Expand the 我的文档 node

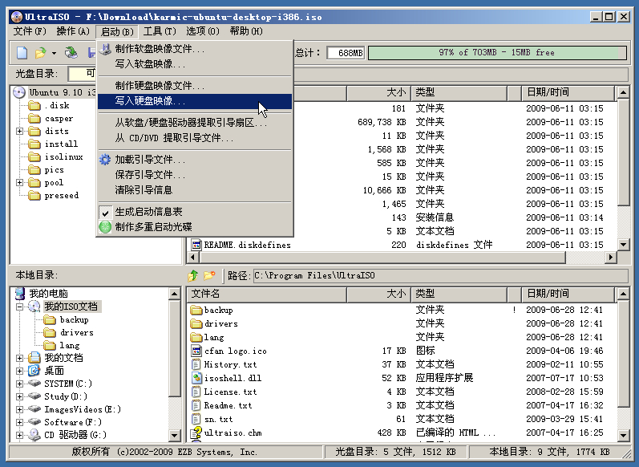coord(19,358)
